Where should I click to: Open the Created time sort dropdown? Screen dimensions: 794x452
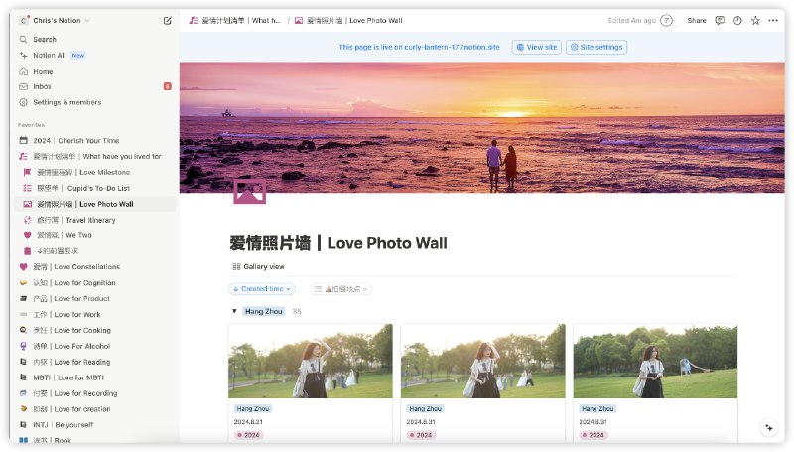point(262,289)
